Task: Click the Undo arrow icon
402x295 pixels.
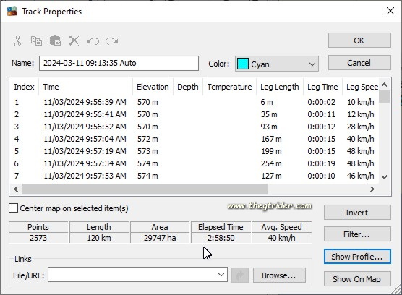Action: (x=93, y=41)
